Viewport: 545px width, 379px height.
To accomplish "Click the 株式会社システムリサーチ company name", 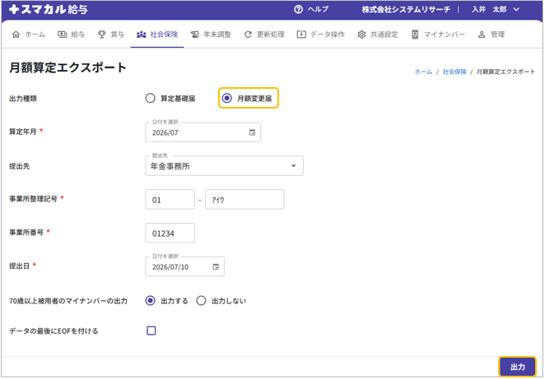I will [406, 9].
